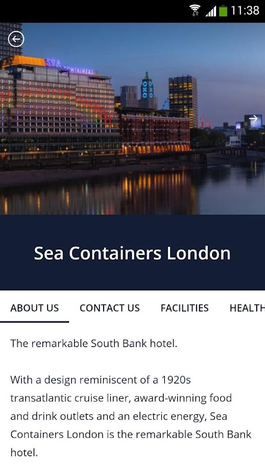Tap the dark navy title banner
Screen dimensions: 265x472
tap(132, 253)
